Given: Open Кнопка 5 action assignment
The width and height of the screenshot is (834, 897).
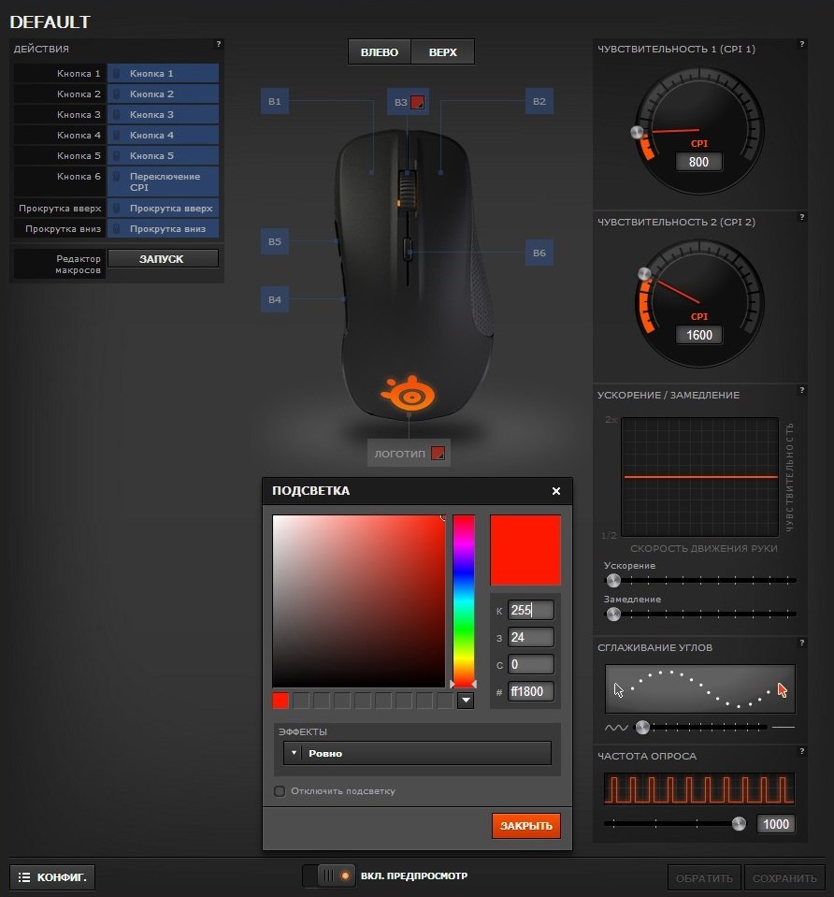Looking at the screenshot, I should coord(163,155).
